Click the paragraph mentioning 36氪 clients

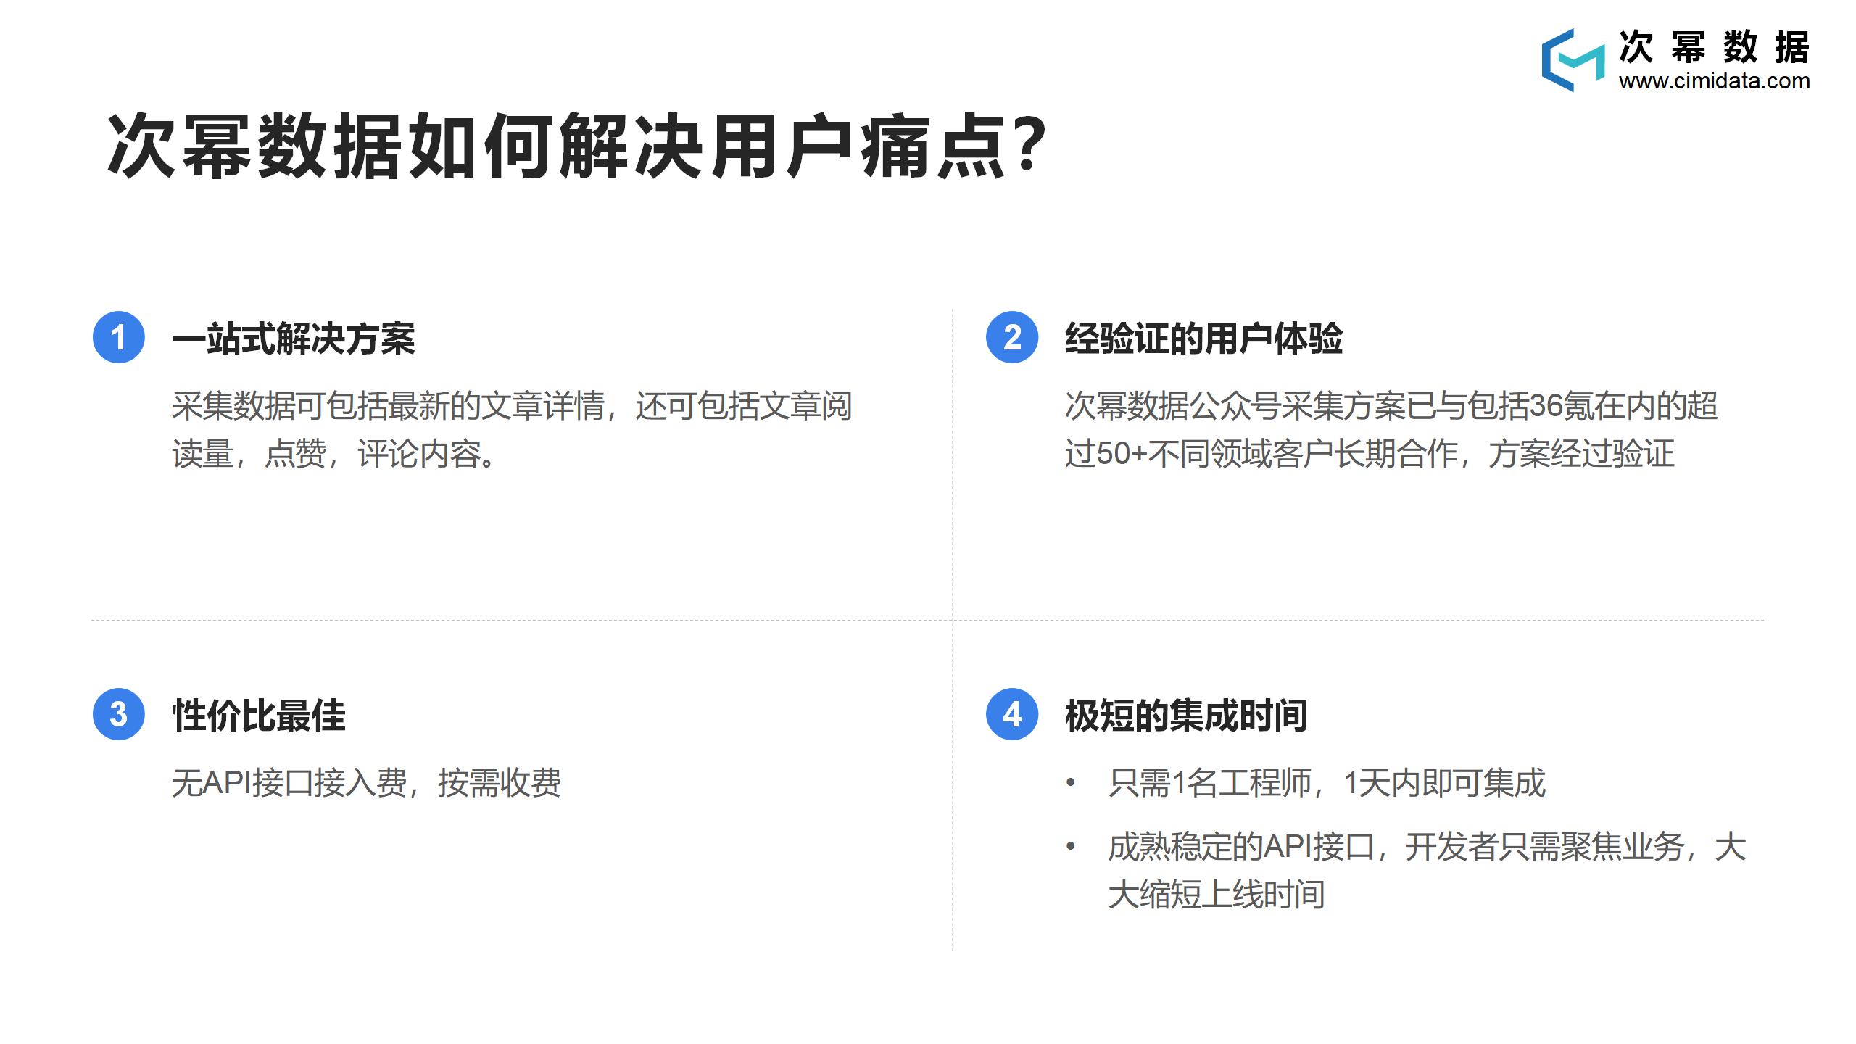click(1391, 430)
